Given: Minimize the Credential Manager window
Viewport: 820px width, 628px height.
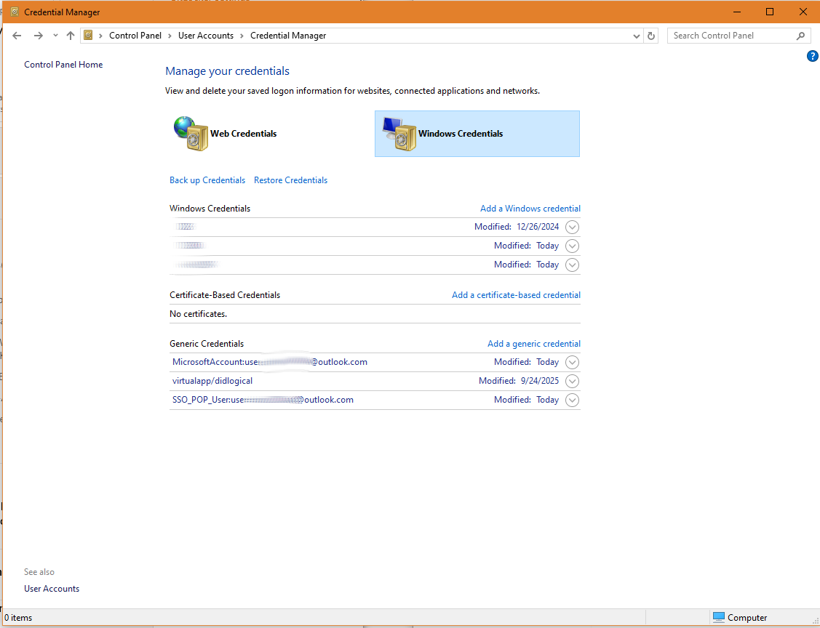Looking at the screenshot, I should click(737, 12).
